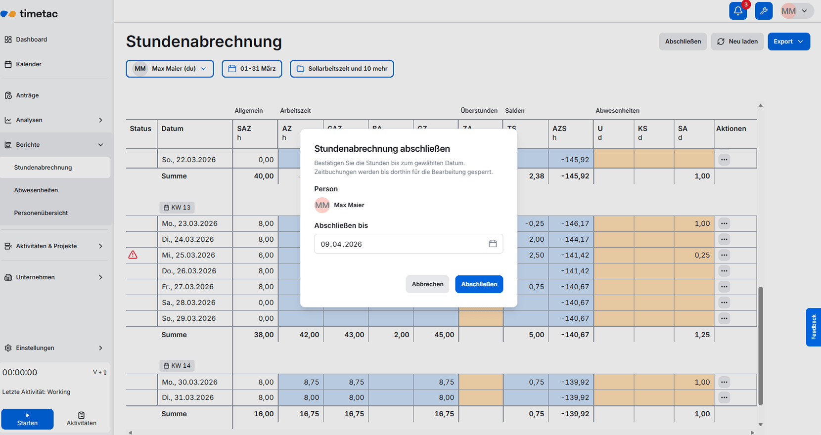Click the Starten timer button
Screen dimensions: 821x435
pyautogui.click(x=27, y=419)
